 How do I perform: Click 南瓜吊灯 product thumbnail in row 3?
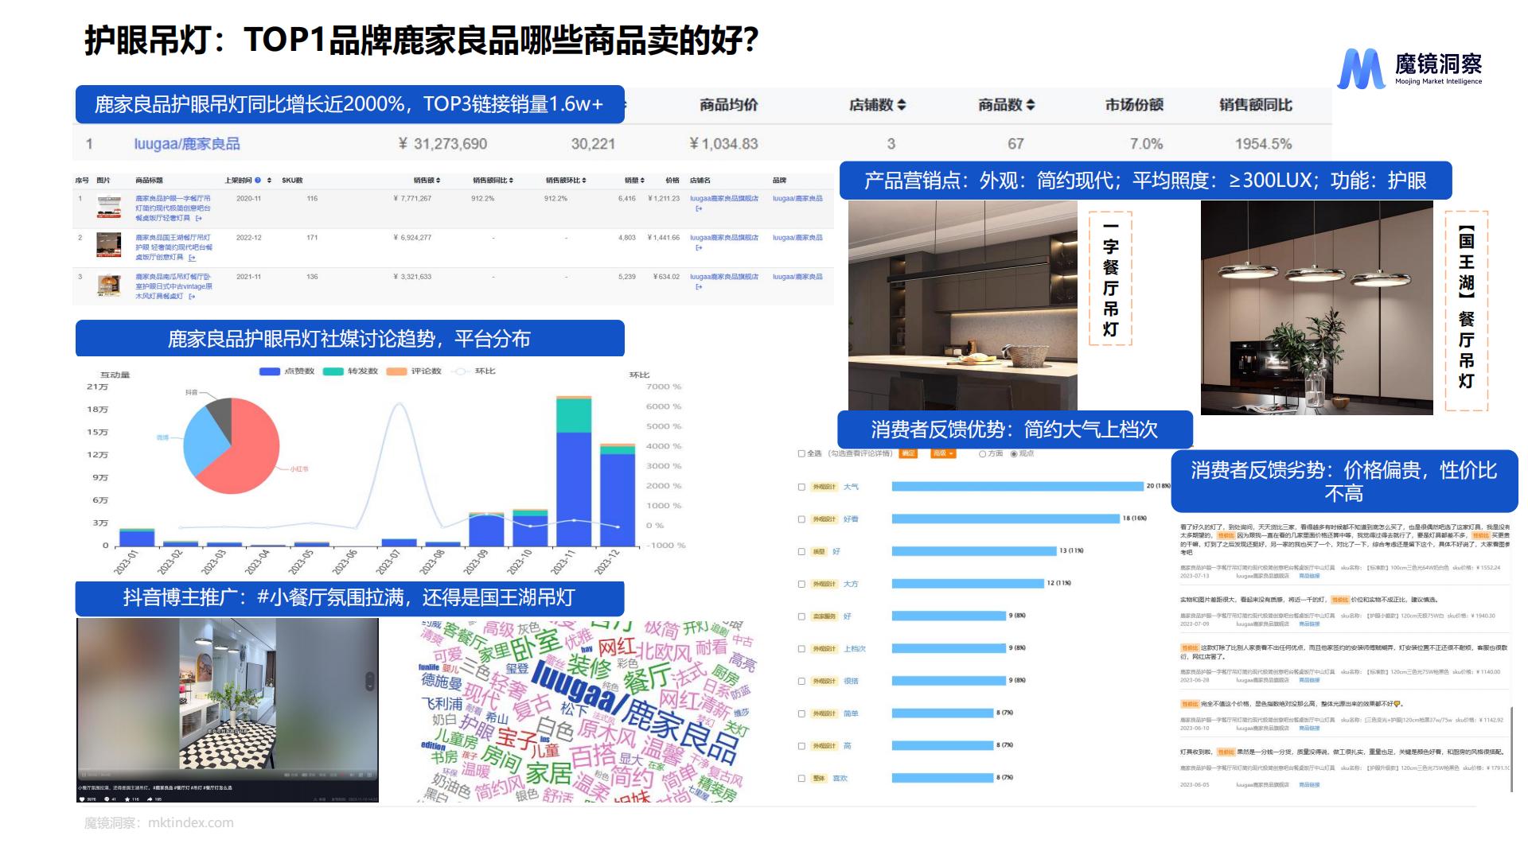(109, 285)
